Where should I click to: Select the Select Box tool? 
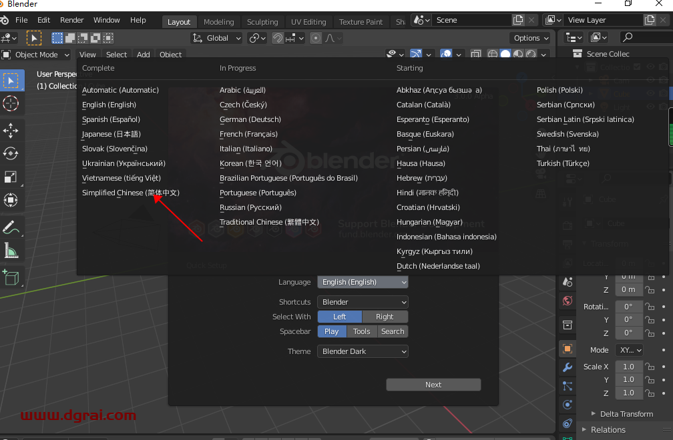pos(11,81)
